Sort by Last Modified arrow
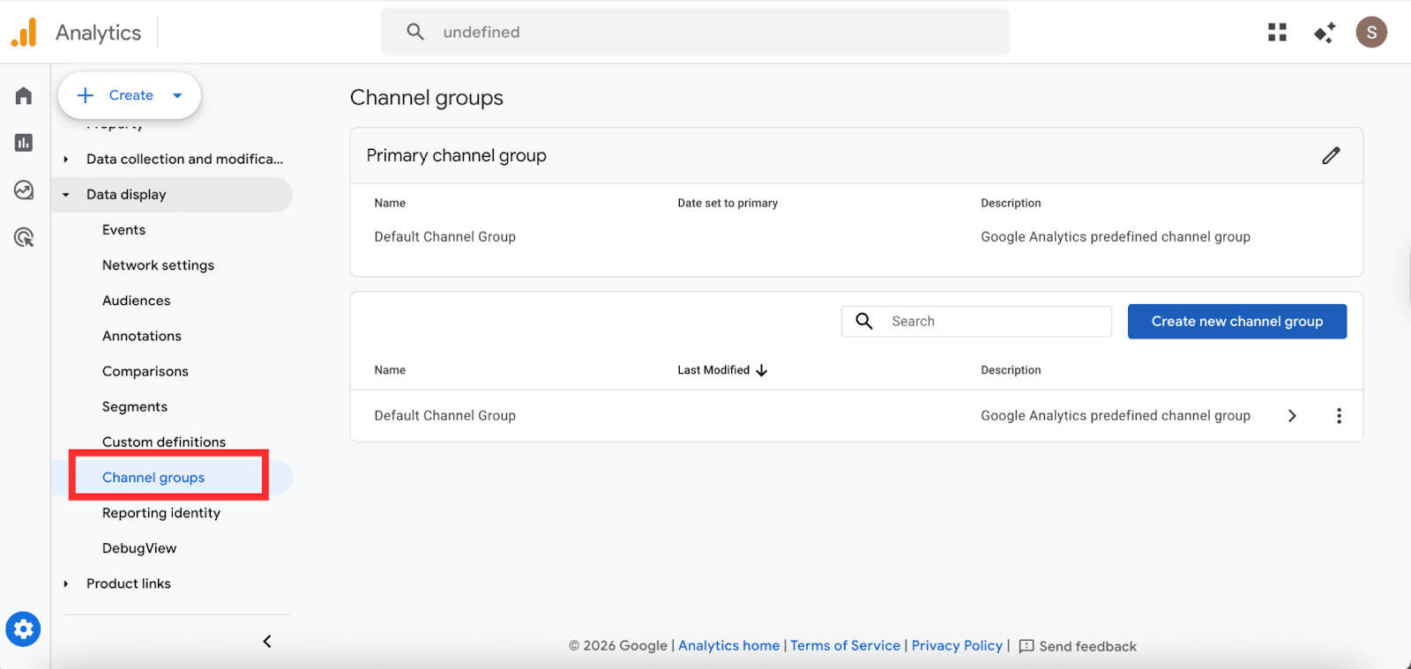The image size is (1411, 669). pyautogui.click(x=762, y=370)
